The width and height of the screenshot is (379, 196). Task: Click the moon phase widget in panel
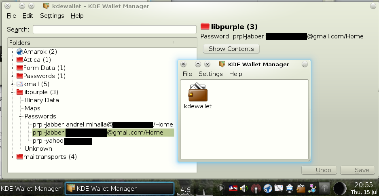click(340, 188)
